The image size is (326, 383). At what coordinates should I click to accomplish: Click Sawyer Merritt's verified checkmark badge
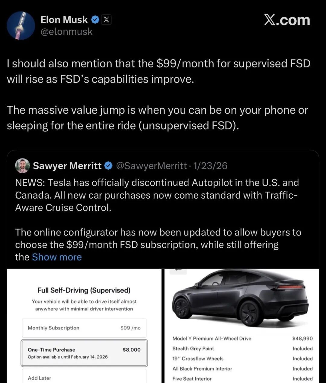108,166
